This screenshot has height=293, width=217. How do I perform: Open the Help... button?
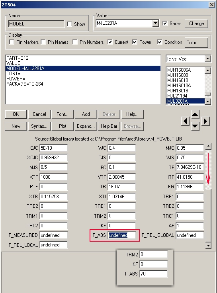point(132,114)
